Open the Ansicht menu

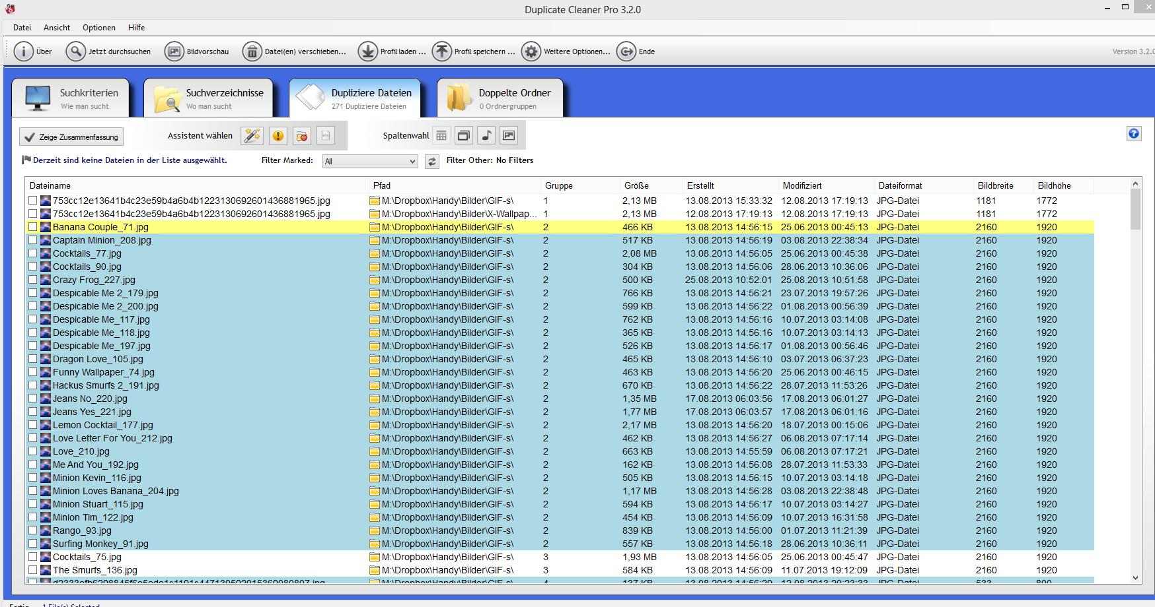57,28
